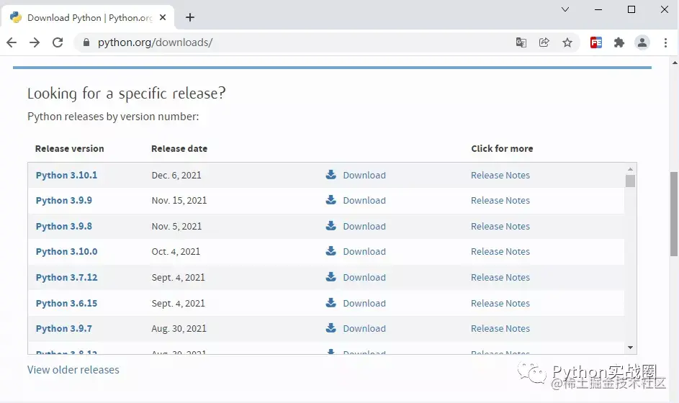The image size is (679, 403).
Task: Open Python 3.9.9 release link
Action: pos(63,200)
